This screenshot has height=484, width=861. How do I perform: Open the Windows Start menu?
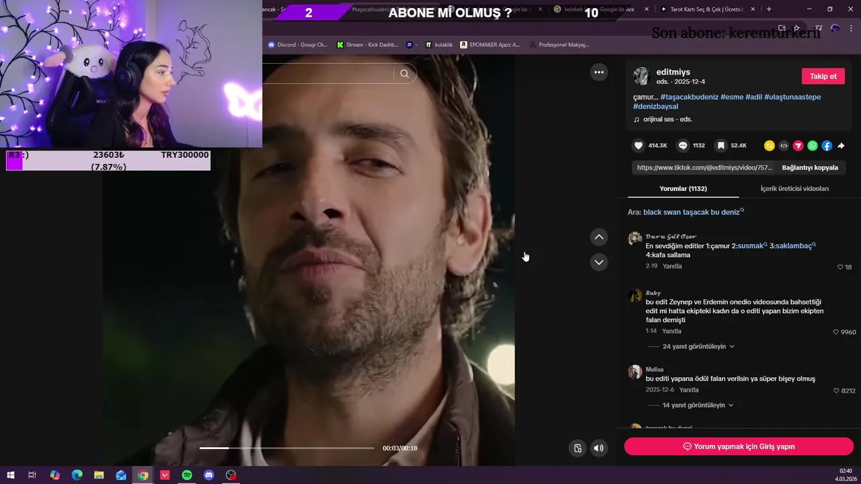11,475
